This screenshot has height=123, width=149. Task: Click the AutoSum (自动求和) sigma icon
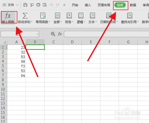coord(25,16)
